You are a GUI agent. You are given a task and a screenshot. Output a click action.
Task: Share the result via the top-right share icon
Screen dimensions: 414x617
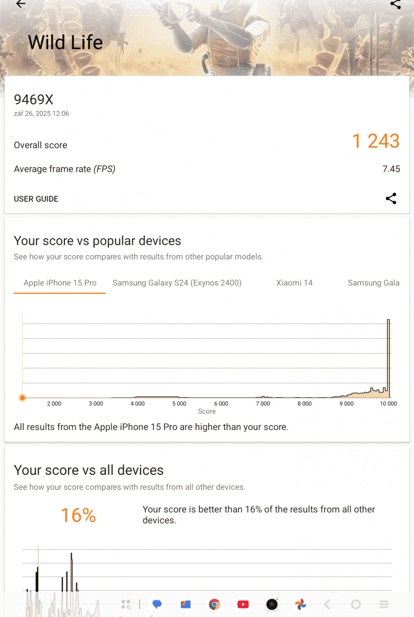click(x=395, y=4)
